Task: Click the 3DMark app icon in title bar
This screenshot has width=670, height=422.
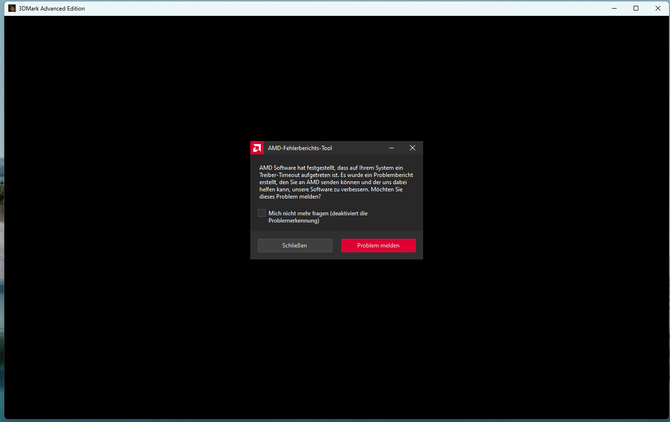Action: [x=12, y=8]
